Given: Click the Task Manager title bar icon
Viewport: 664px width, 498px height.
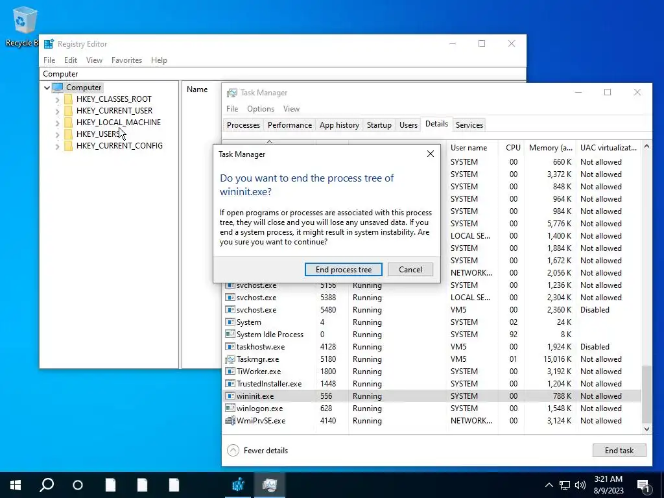Looking at the screenshot, I should pos(231,92).
